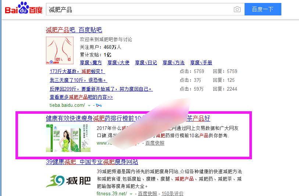
Task: Open the 39健康减肥_中国专业减肥瘦身网站 title
Action: (92, 162)
